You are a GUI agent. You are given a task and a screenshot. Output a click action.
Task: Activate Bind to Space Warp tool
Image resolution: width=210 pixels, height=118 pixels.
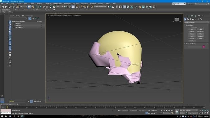tap(17, 7)
